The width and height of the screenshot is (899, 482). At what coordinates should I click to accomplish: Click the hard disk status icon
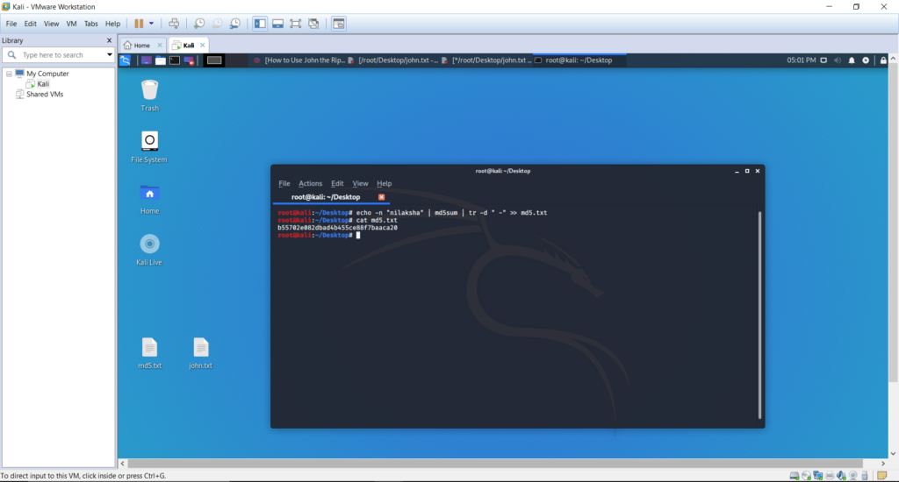pos(794,476)
